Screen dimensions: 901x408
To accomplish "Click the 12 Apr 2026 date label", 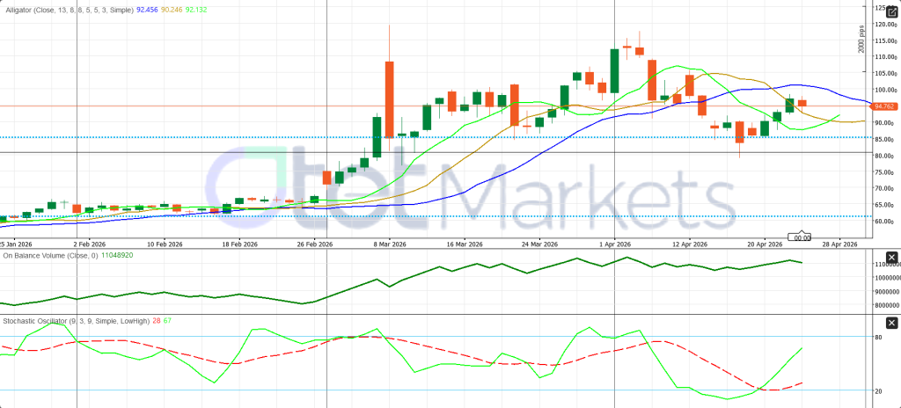I will point(690,244).
